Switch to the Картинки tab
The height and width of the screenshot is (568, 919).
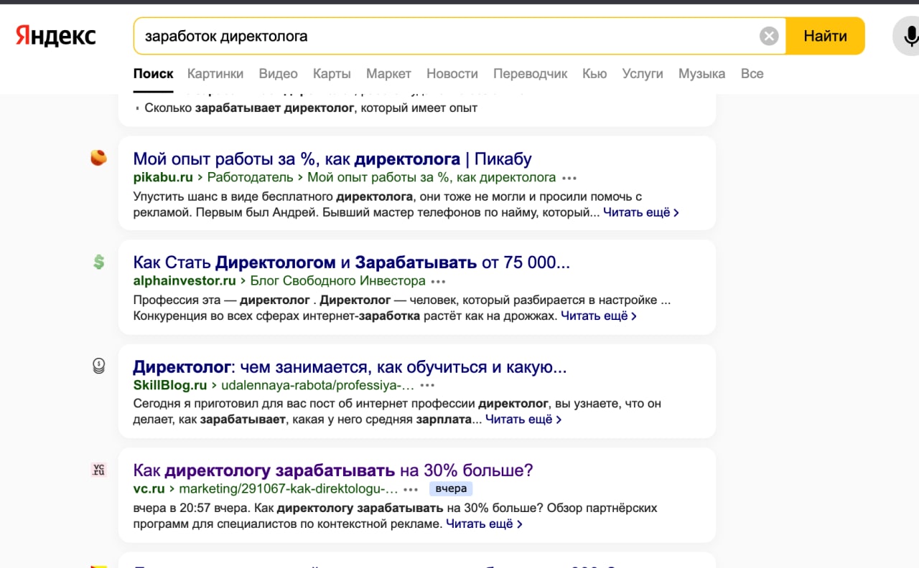coord(215,73)
